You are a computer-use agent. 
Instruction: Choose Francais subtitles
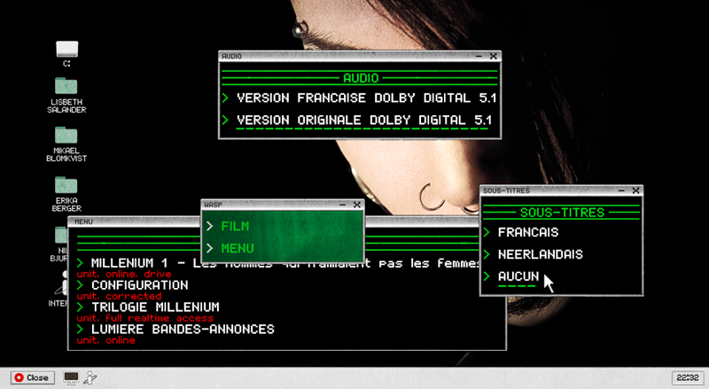point(527,232)
